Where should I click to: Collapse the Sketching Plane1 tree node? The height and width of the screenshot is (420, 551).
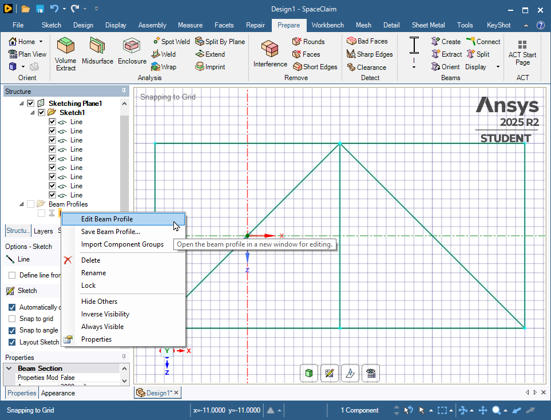(22, 104)
